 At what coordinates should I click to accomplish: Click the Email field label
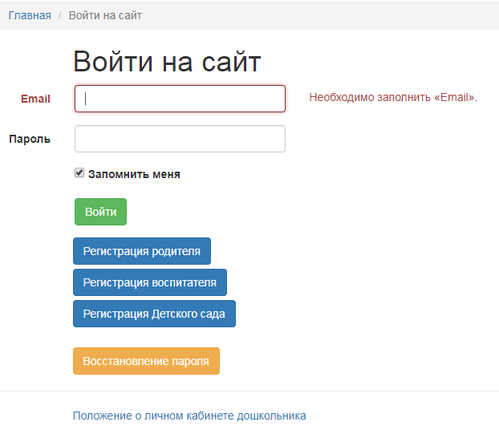[x=35, y=99]
